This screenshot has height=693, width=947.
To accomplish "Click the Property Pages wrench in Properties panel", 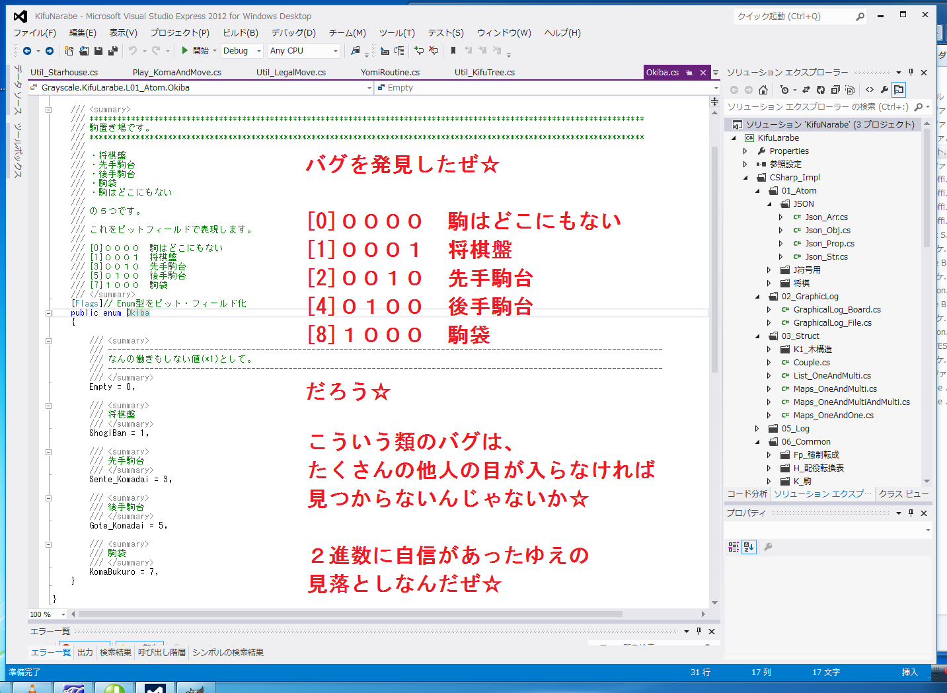I will (x=768, y=547).
